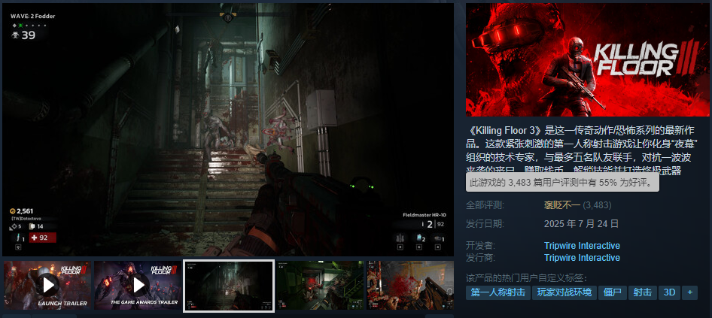Click the in-game currency amount 2,561
This screenshot has width=712, height=318.
[21, 211]
